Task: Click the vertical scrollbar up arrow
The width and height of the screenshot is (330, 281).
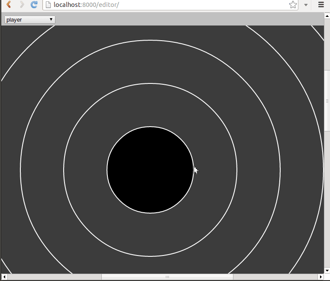Action: [x=327, y=16]
